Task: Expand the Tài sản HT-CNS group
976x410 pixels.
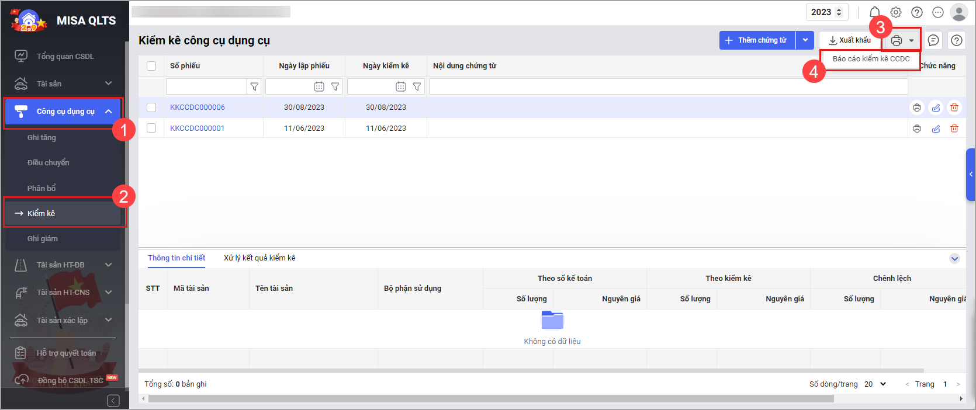Action: pyautogui.click(x=108, y=292)
